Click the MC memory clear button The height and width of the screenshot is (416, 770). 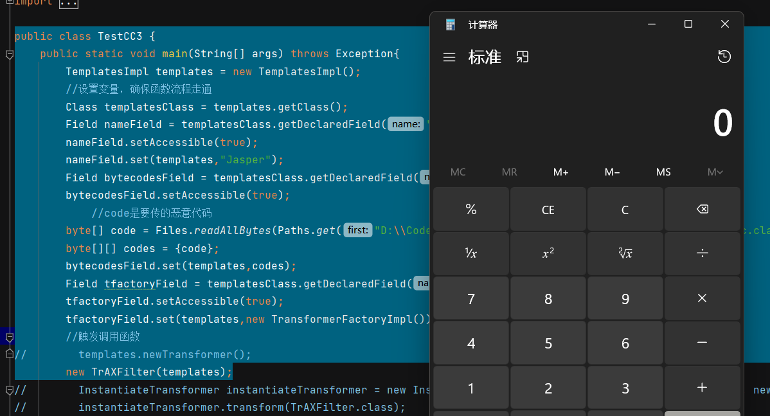tap(458, 172)
